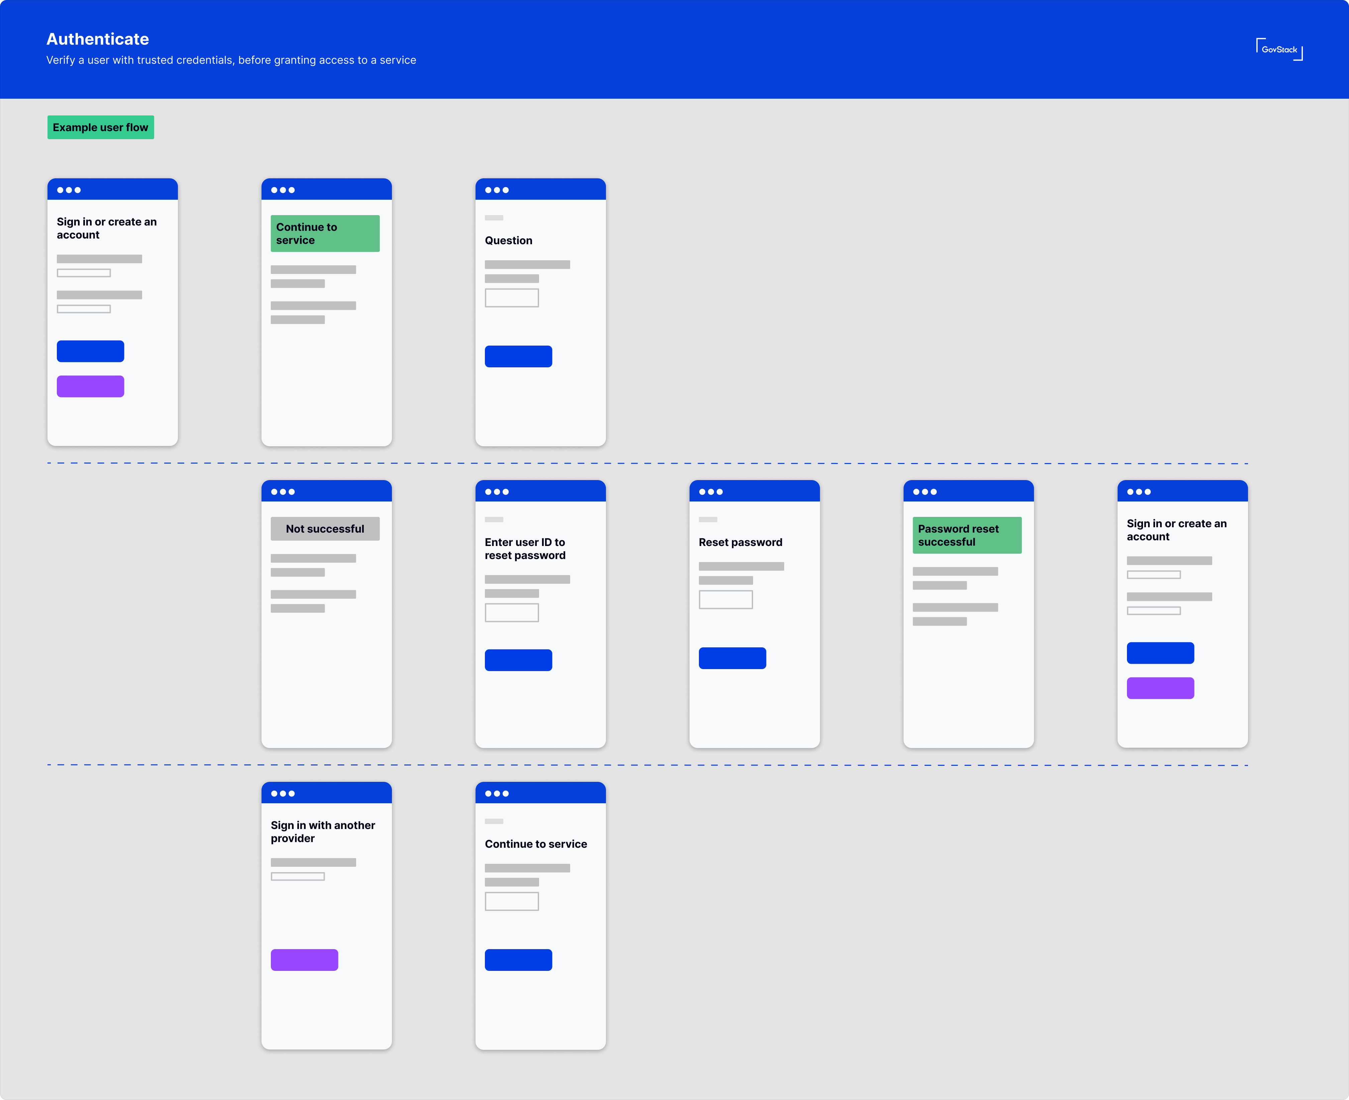The width and height of the screenshot is (1349, 1100).
Task: Click the blue button on Question screen
Action: click(518, 356)
